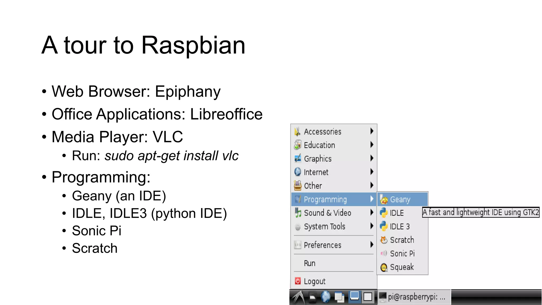Image resolution: width=542 pixels, height=305 pixels.
Task: Click the iconify all windows icon
Action: [339, 297]
